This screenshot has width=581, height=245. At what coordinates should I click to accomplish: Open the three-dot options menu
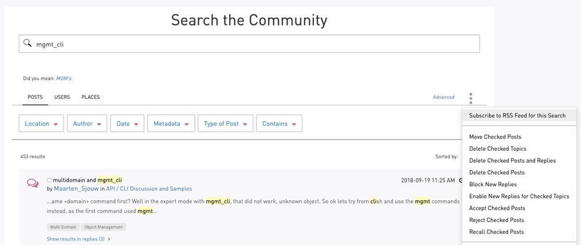point(470,98)
